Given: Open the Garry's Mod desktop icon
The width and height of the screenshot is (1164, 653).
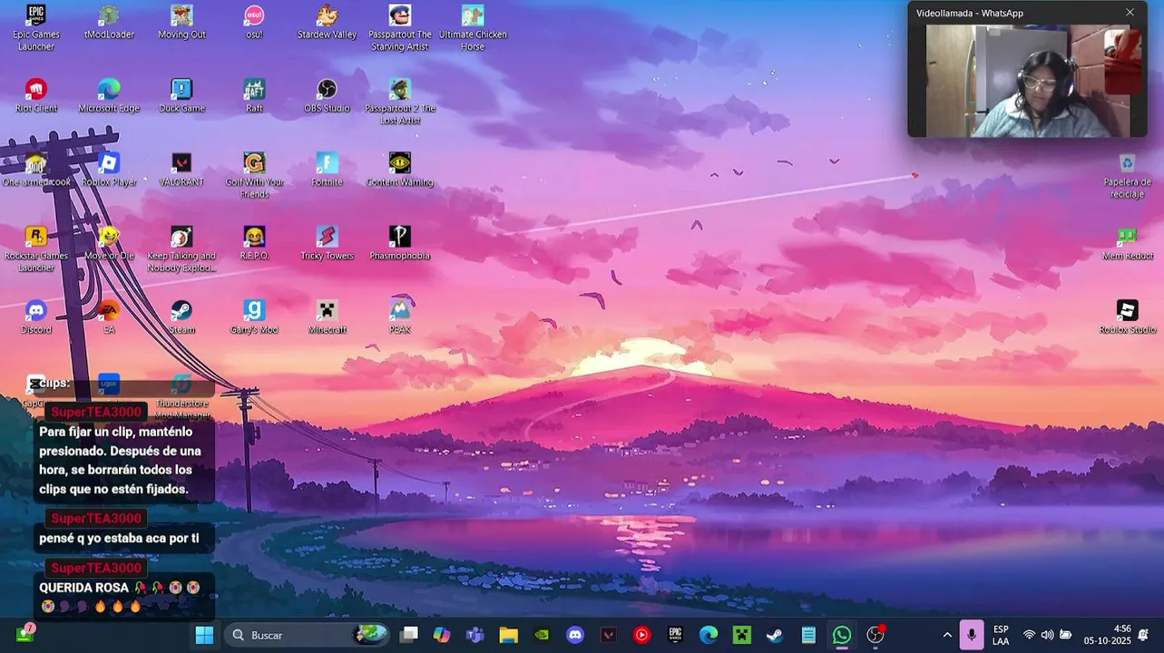Looking at the screenshot, I should (254, 317).
